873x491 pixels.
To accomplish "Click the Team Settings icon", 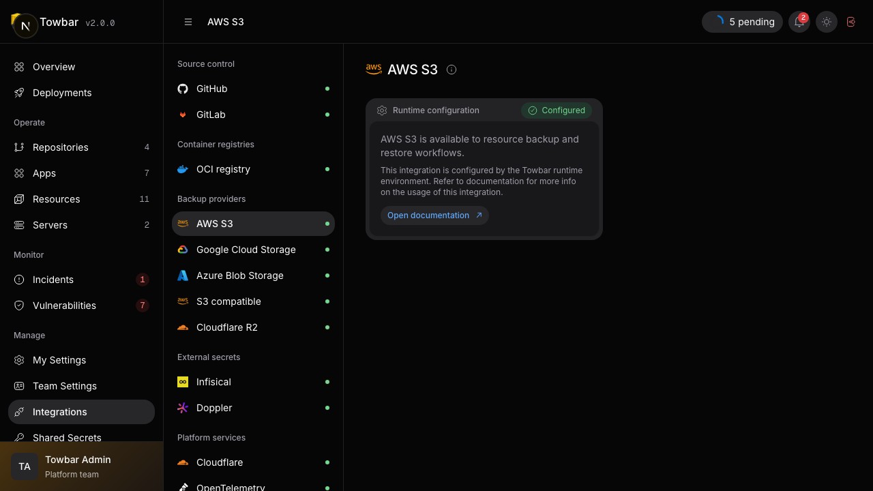I will click(x=19, y=386).
